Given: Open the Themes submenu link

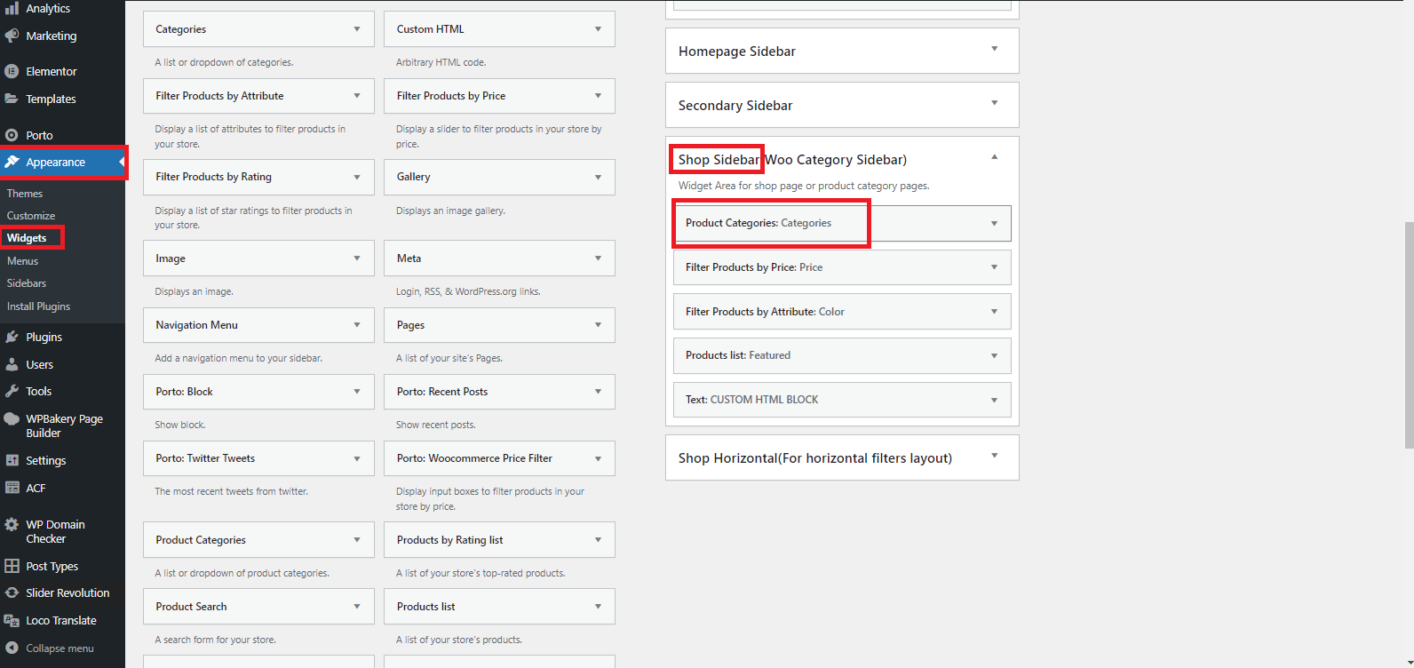Looking at the screenshot, I should (25, 194).
